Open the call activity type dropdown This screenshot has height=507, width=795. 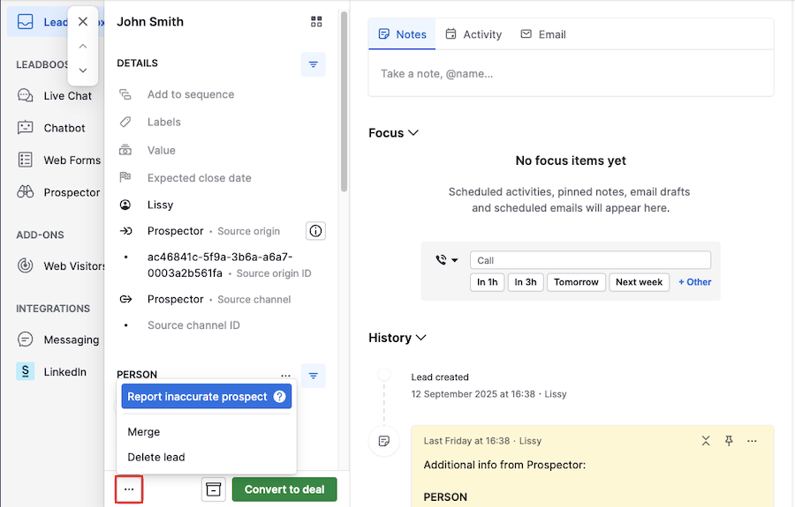(447, 260)
